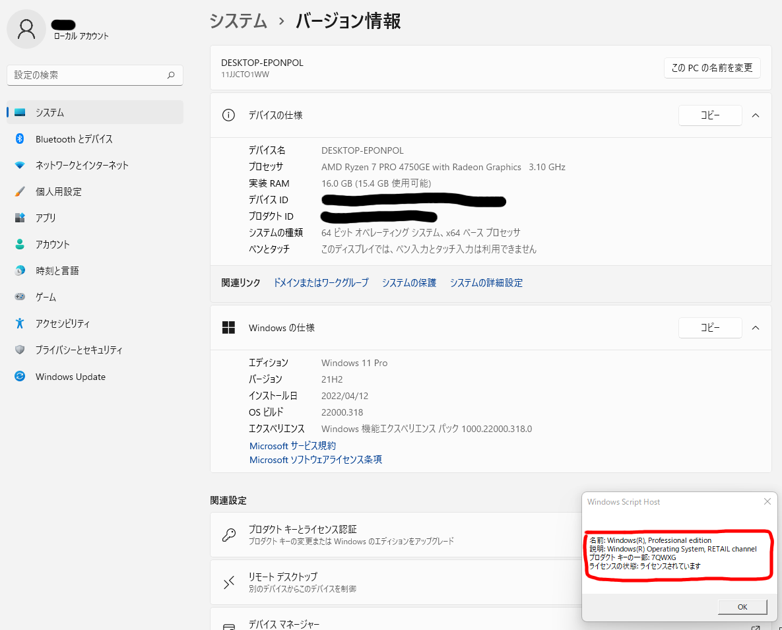Collapse the Windows の仕様 section chevron
The width and height of the screenshot is (782, 630).
756,328
